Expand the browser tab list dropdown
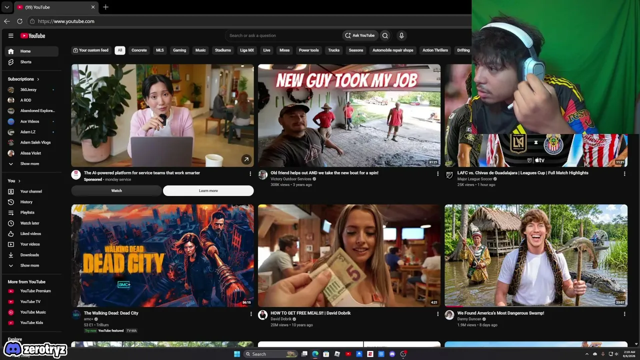The width and height of the screenshot is (640, 360). tap(6, 7)
